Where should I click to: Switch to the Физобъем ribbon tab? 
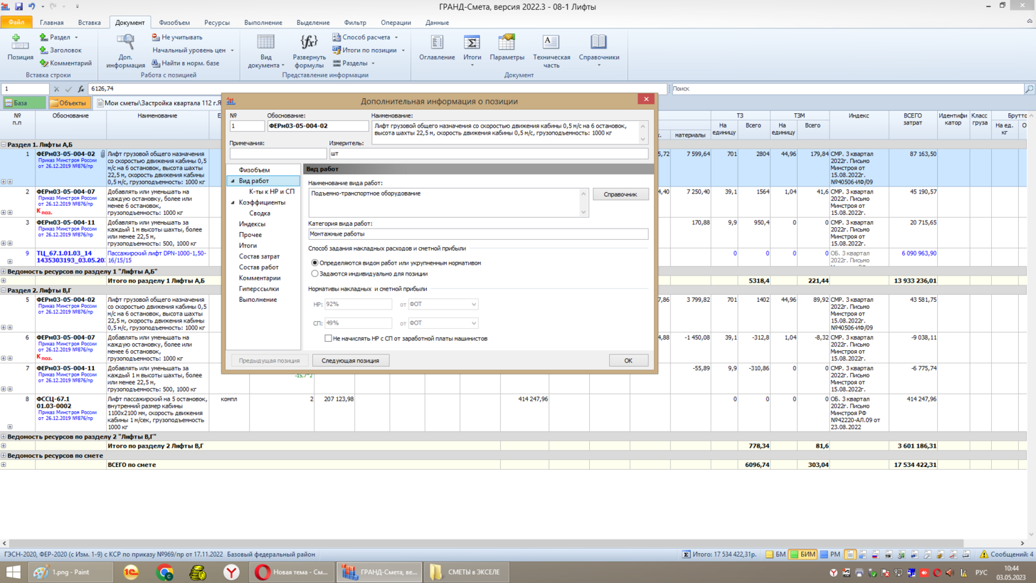[x=174, y=23]
